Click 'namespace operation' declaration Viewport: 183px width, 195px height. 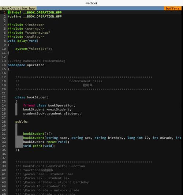(x=26, y=65)
